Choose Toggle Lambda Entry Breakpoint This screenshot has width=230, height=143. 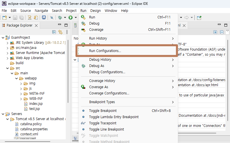(x=128, y=117)
